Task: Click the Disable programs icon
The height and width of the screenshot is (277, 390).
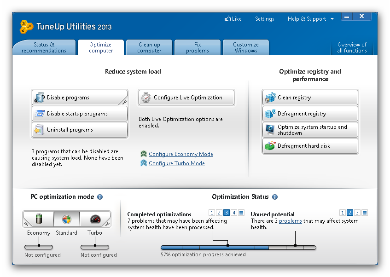Action: (39, 98)
